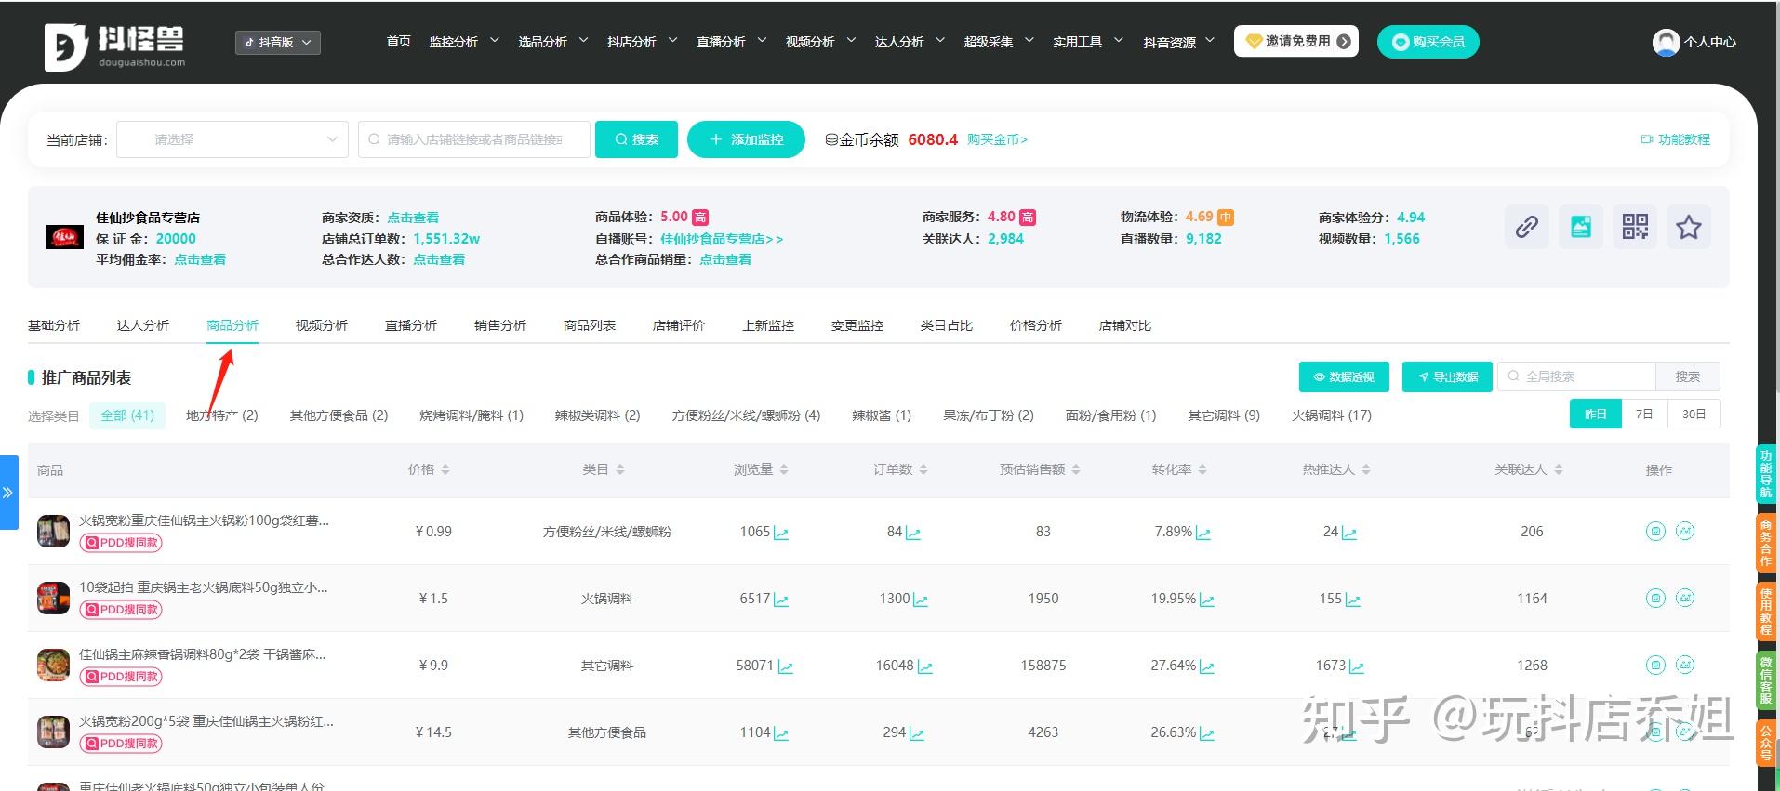The height and width of the screenshot is (791, 1780).
Task: Open orders trend chart for 84
Action: tap(913, 533)
